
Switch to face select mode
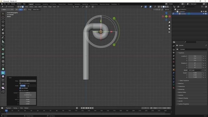[23, 7]
